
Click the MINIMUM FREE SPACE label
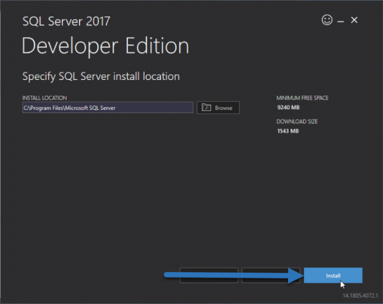click(x=302, y=98)
